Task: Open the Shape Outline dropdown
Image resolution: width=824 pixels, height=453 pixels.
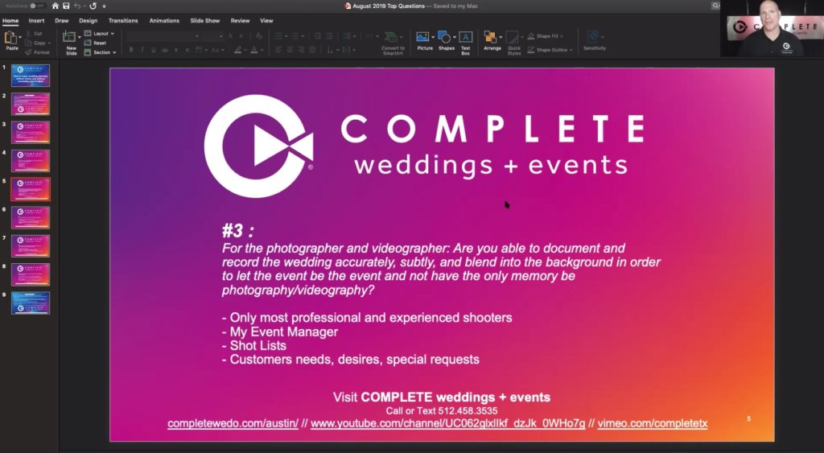Action: 550,50
